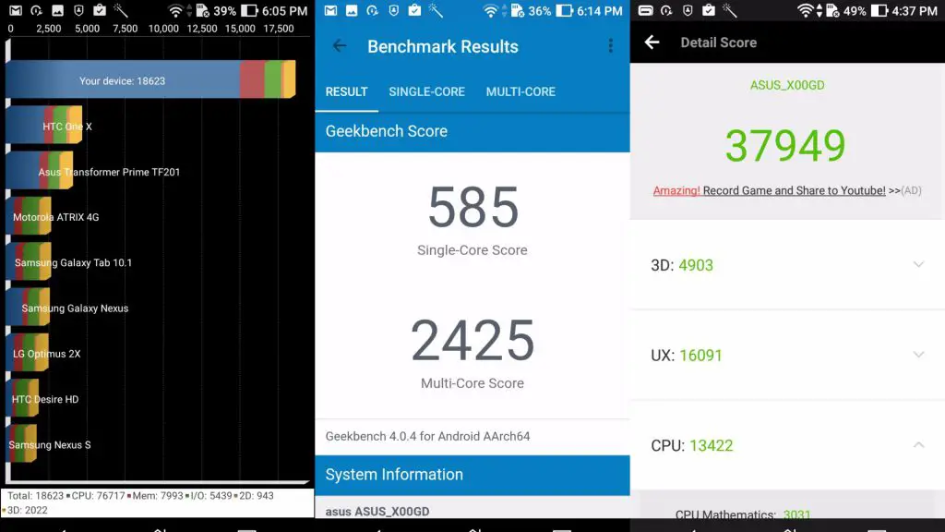Tap the 6:05 PM clock

[x=284, y=11]
